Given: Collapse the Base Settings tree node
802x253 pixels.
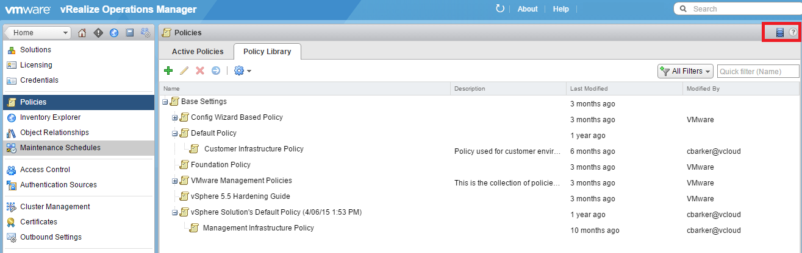Looking at the screenshot, I should [x=165, y=102].
